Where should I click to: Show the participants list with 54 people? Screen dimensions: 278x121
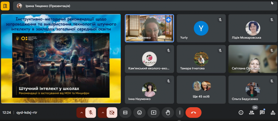point(251,112)
